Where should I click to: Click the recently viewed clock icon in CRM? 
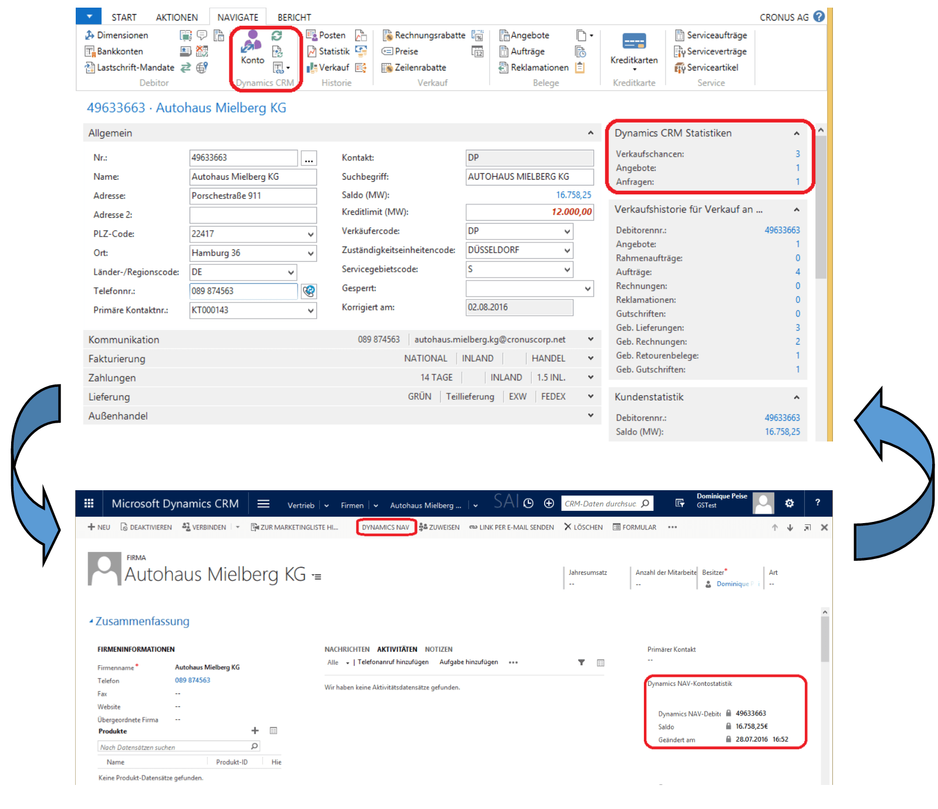pyautogui.click(x=528, y=503)
